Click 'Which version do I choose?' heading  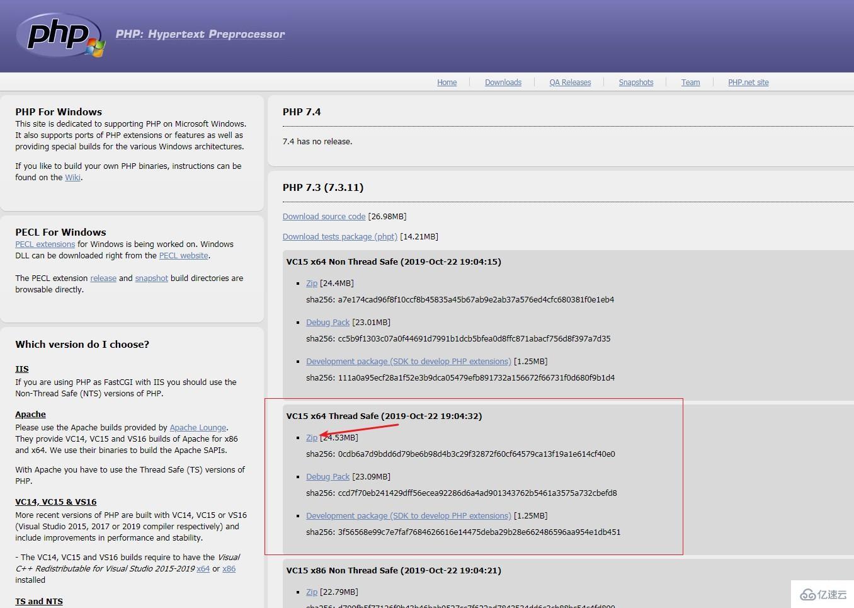point(83,345)
